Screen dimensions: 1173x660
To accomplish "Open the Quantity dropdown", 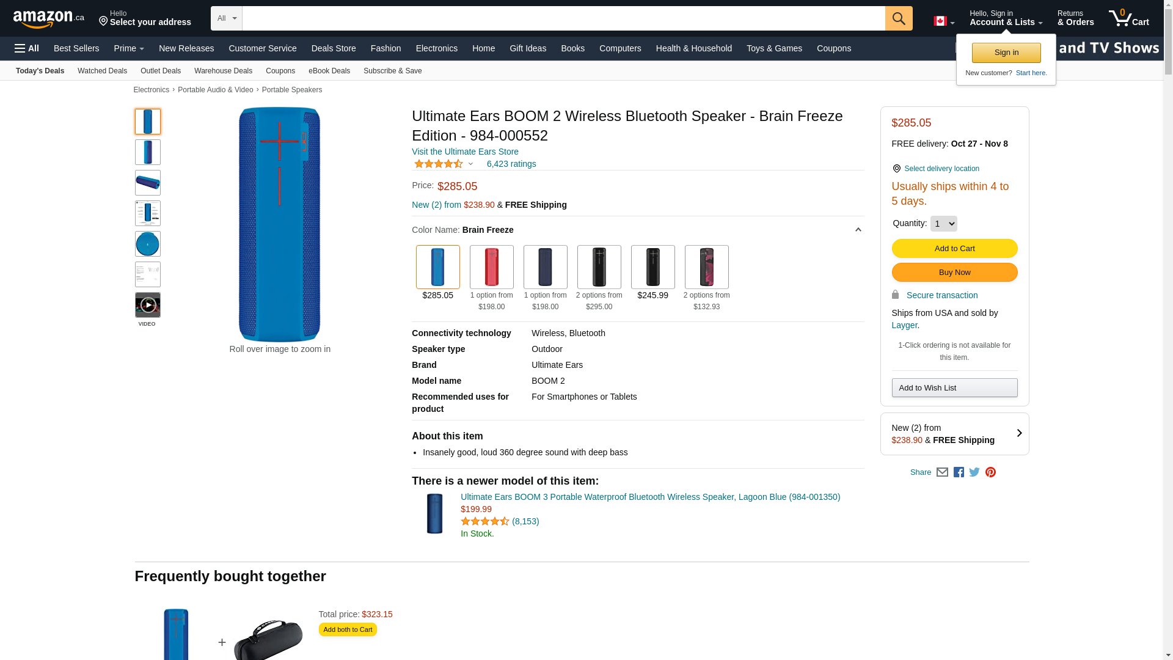I will 943,224.
